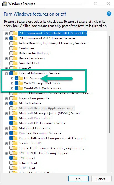This screenshot has width=114, height=185.
Task: Collapse the Internet Information Services node
Action: [6, 74]
